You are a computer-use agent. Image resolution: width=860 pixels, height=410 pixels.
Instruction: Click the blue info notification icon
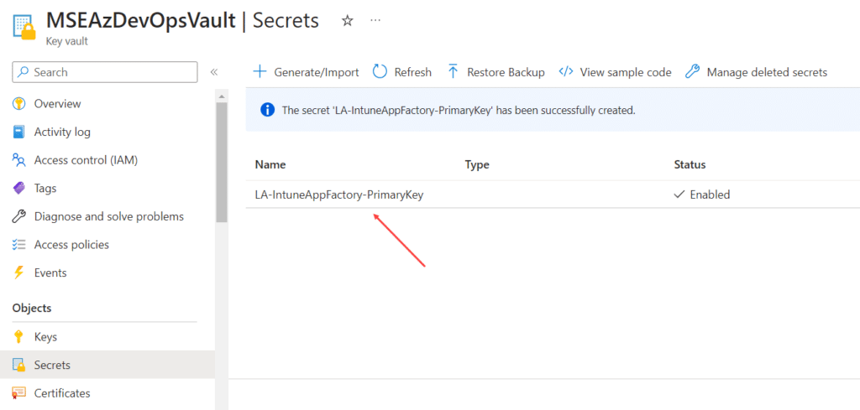tap(267, 110)
